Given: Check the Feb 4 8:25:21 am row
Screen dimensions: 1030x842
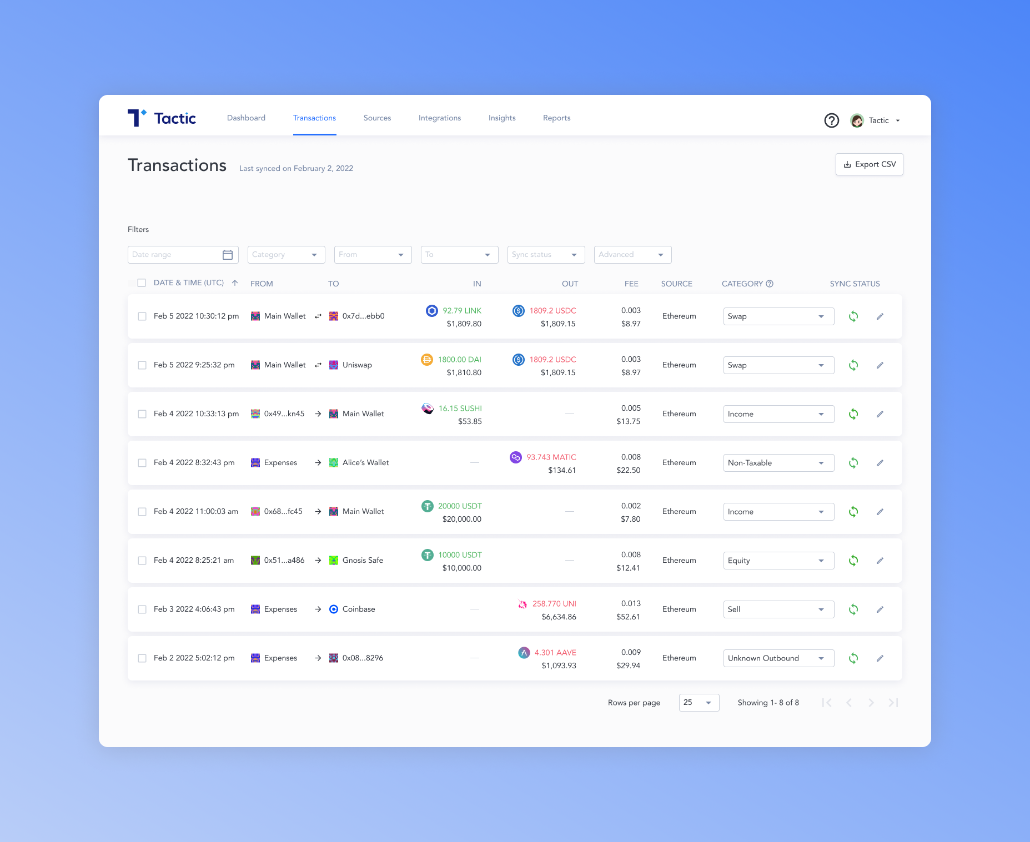Looking at the screenshot, I should (142, 561).
